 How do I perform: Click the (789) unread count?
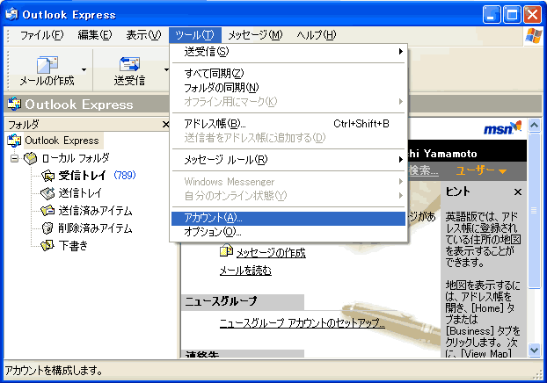point(125,175)
